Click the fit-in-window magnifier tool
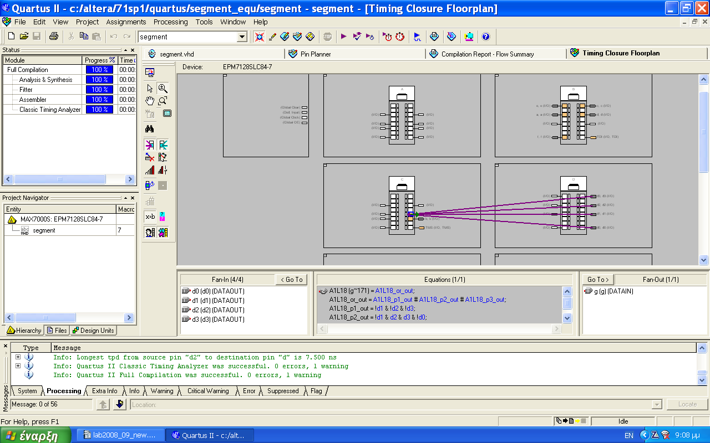Viewport: 710px width, 443px height. [x=163, y=101]
